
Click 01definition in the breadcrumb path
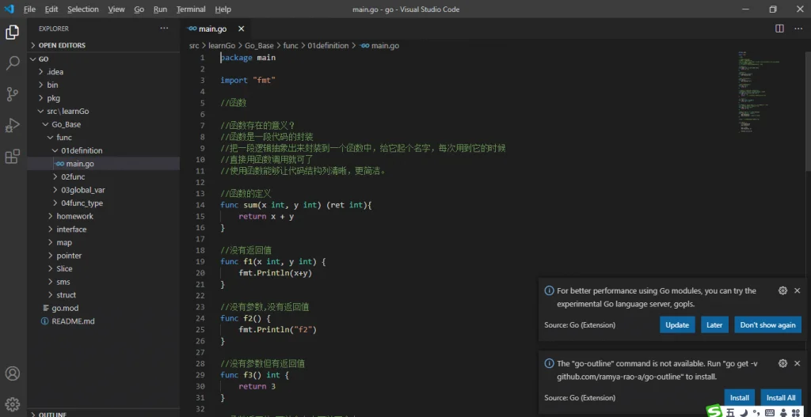328,45
